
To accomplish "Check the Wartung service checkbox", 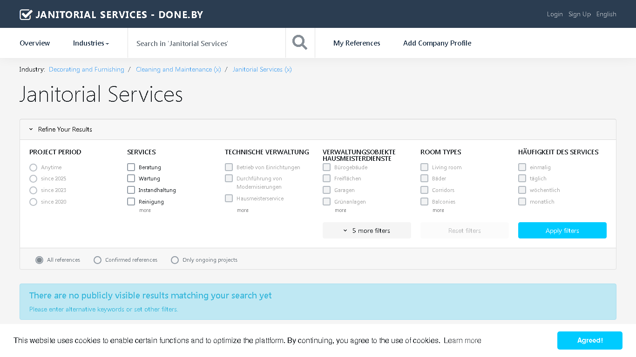I will [131, 178].
